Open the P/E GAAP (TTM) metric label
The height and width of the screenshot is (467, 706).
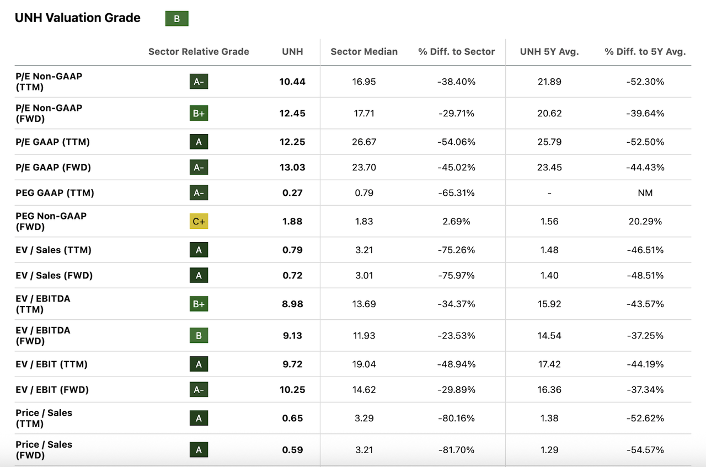tap(52, 142)
